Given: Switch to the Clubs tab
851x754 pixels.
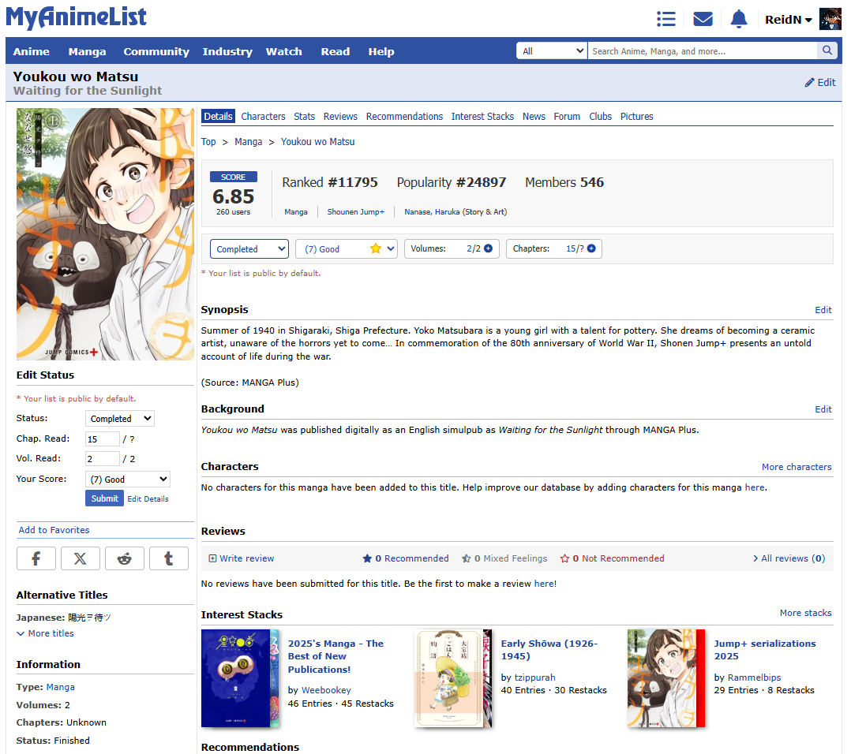Looking at the screenshot, I should coord(600,117).
